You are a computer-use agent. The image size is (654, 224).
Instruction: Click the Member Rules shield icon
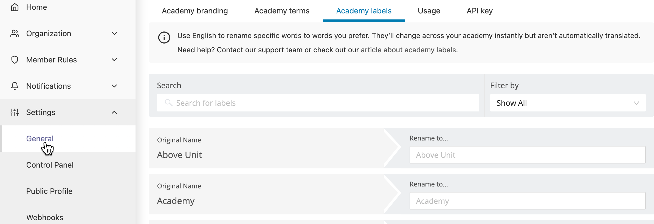coord(15,60)
